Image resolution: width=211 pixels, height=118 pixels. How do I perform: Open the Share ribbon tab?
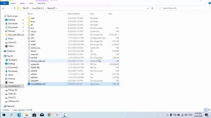22,3
